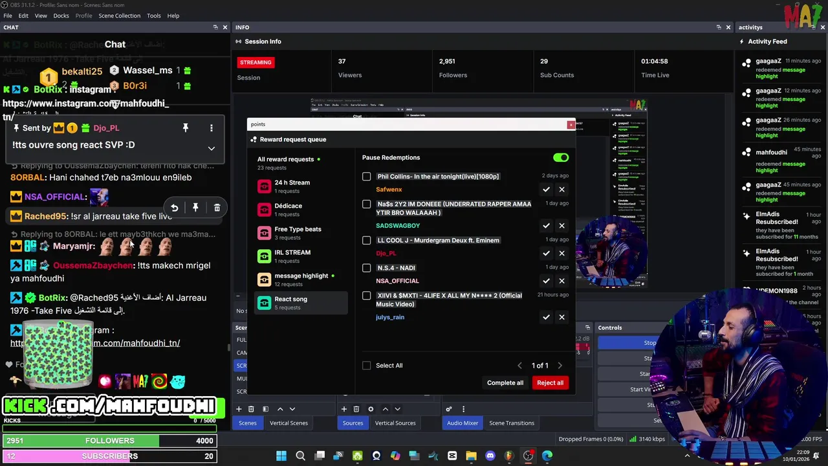This screenshot has width=828, height=466.
Task: Move selected scene down arrow
Action: (292, 409)
